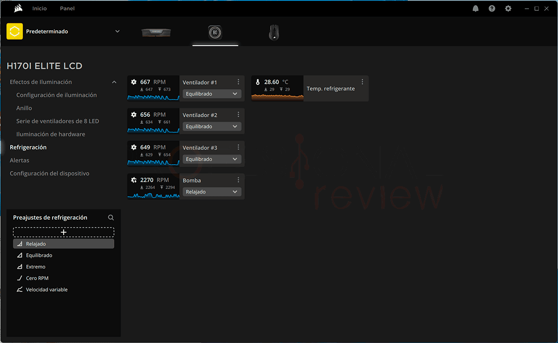
Task: Click the coolant temperature graph
Action: tap(278, 97)
